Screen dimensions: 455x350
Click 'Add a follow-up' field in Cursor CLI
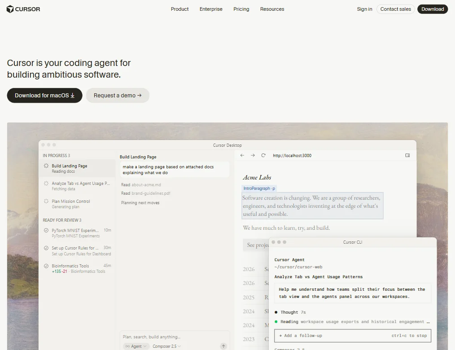(x=353, y=336)
